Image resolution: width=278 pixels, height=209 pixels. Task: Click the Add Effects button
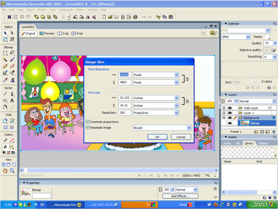click(180, 196)
